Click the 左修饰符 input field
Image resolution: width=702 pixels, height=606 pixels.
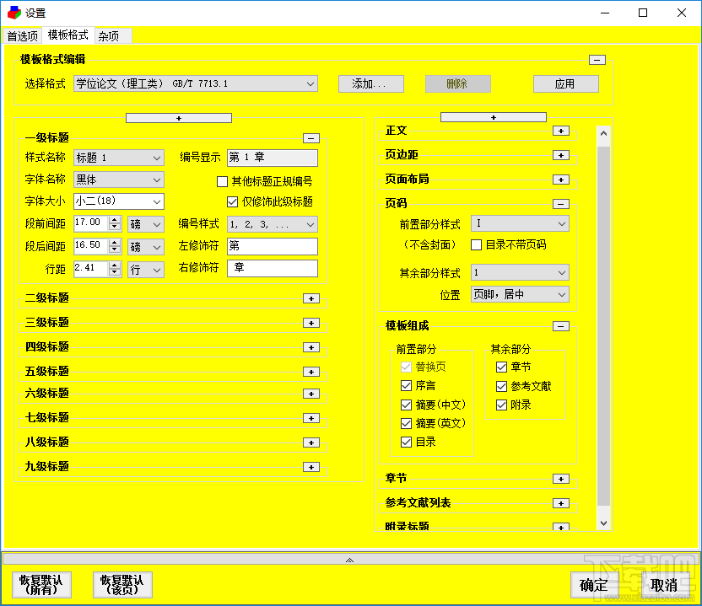(x=273, y=246)
